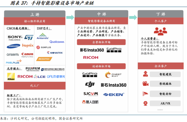Select the 下游 header
The width and height of the screenshot is (187, 122).
click(161, 14)
